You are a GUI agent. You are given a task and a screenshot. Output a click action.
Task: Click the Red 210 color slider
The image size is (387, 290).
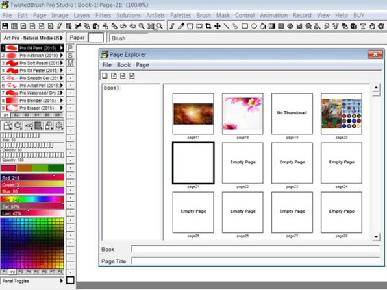tap(32, 177)
